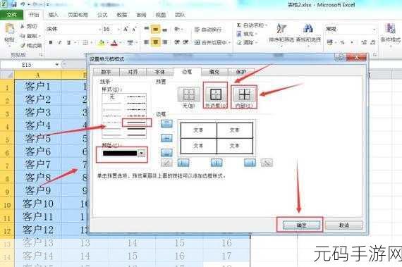Viewport: 402px width, 267px height.
Task: Switch to the 填充 tab in dialog
Action: pyautogui.click(x=214, y=72)
